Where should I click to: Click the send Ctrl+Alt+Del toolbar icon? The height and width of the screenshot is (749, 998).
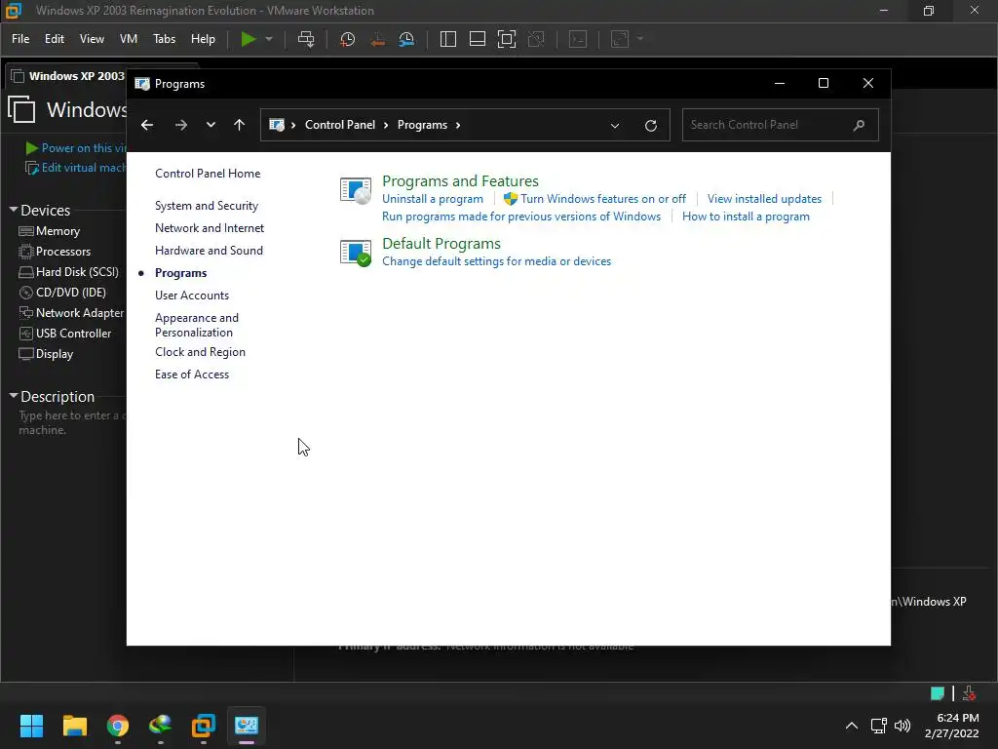click(306, 39)
